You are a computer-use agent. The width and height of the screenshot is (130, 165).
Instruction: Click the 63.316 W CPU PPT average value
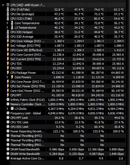118,95
